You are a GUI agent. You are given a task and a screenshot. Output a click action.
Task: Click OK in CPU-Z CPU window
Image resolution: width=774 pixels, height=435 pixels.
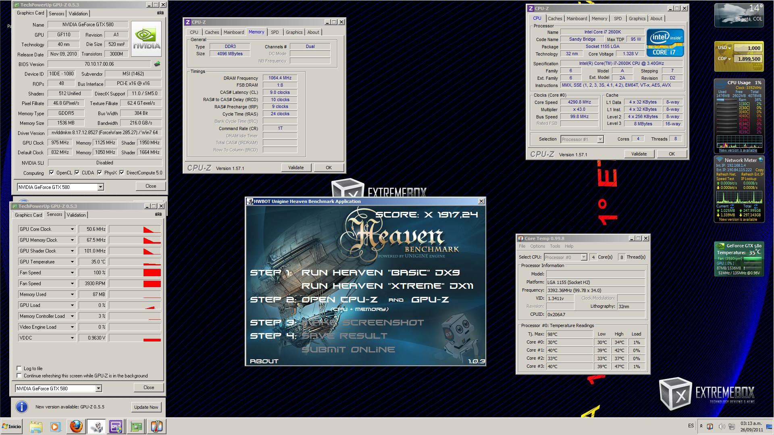(672, 154)
